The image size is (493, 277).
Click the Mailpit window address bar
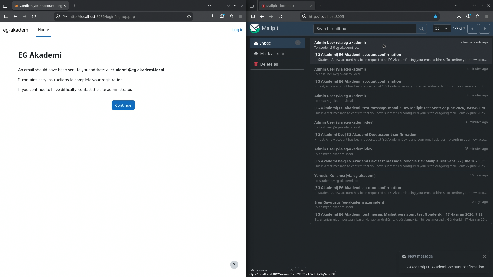pyautogui.click(x=370, y=16)
